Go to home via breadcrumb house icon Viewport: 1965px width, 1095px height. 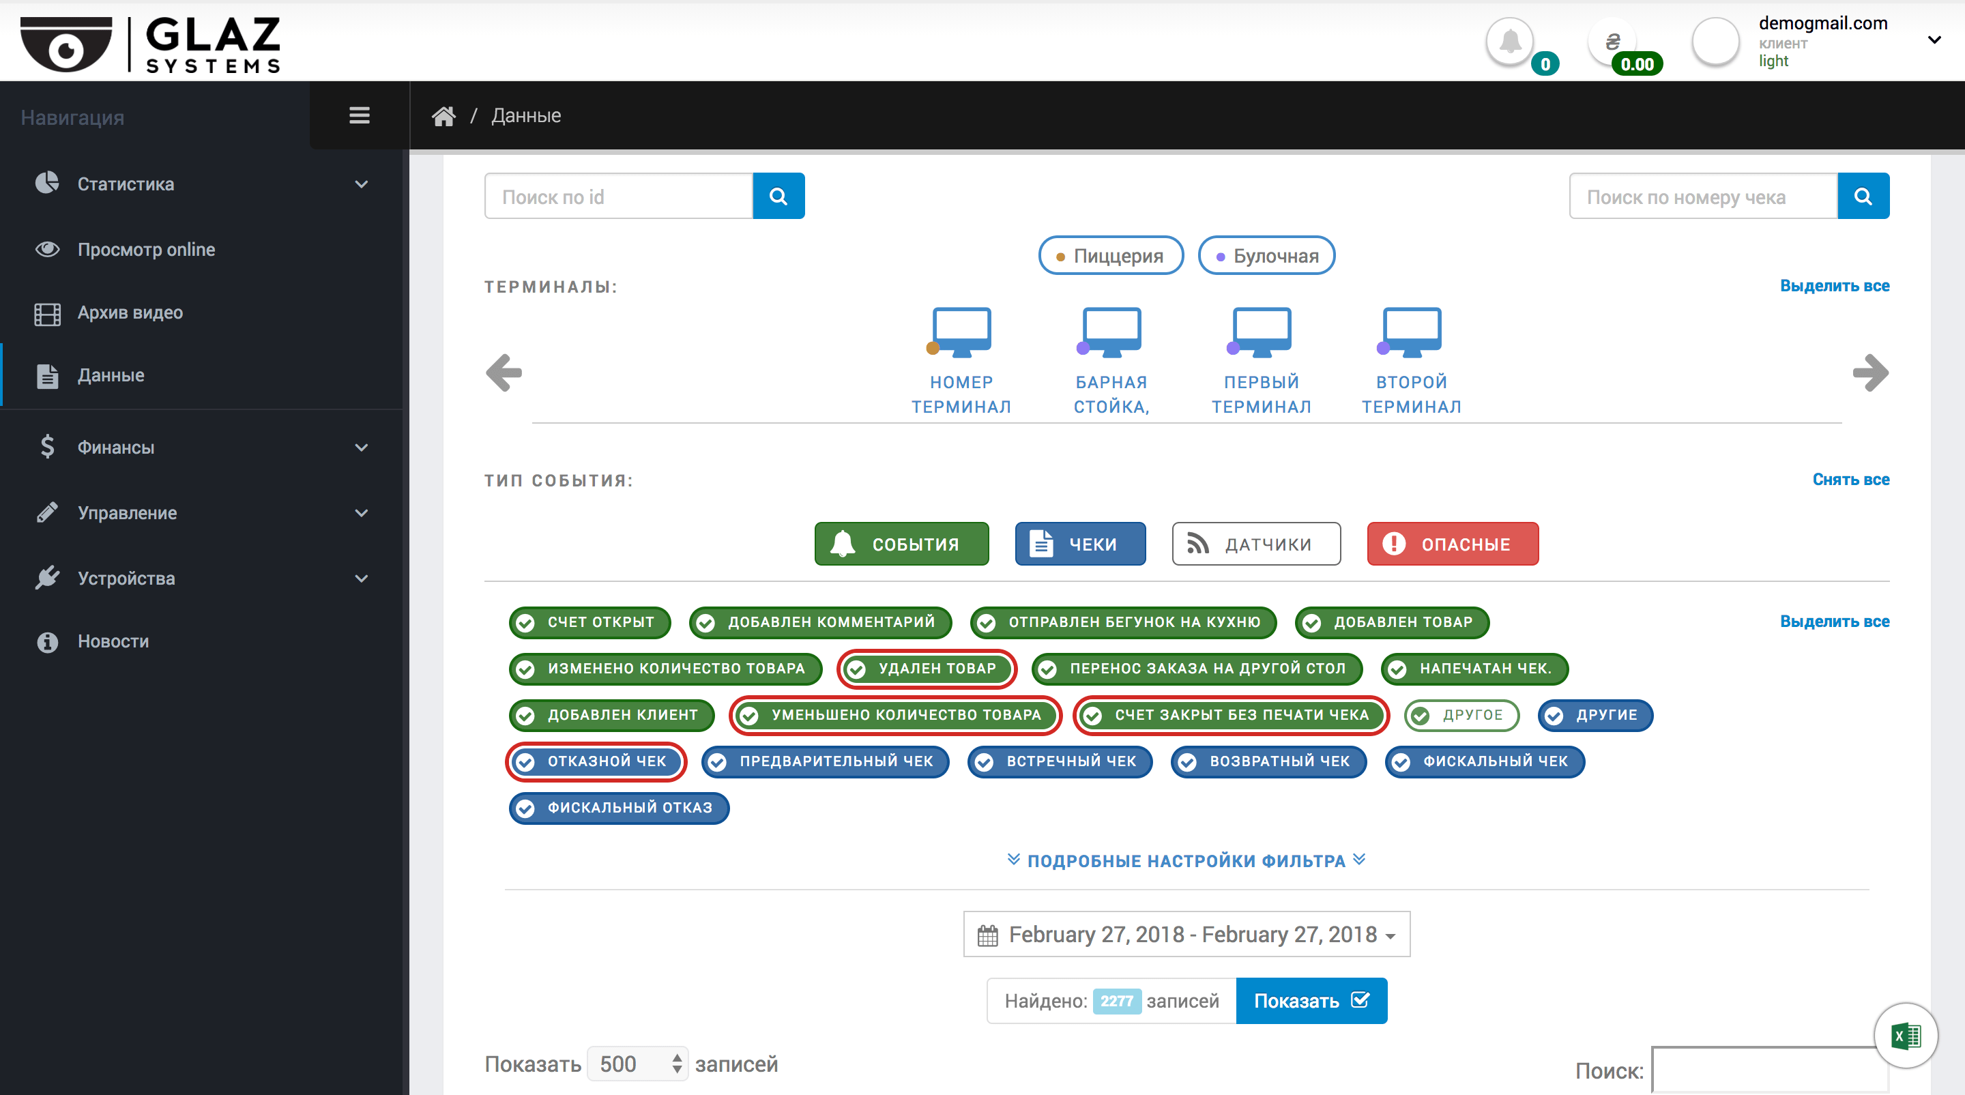tap(443, 116)
